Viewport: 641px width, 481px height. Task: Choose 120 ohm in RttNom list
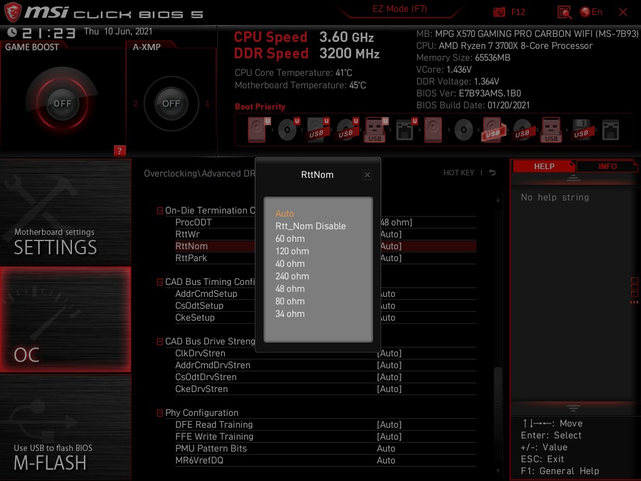(x=292, y=251)
